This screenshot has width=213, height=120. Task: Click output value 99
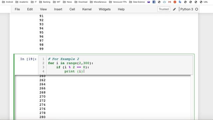(x=41, y=49)
